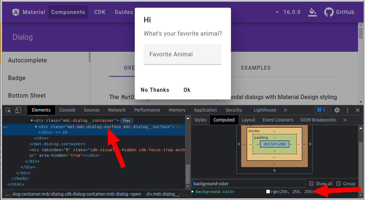Open the issues counter badge showing 1
This screenshot has height=200, width=365.
(x=321, y=110)
